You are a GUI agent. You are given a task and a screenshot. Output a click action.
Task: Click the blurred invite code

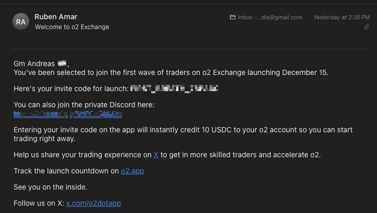click(x=174, y=89)
